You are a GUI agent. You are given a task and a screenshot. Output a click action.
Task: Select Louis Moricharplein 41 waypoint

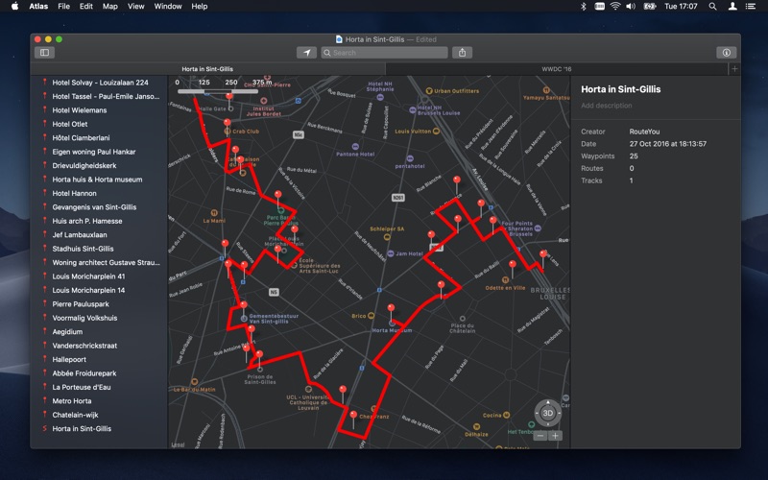99,276
